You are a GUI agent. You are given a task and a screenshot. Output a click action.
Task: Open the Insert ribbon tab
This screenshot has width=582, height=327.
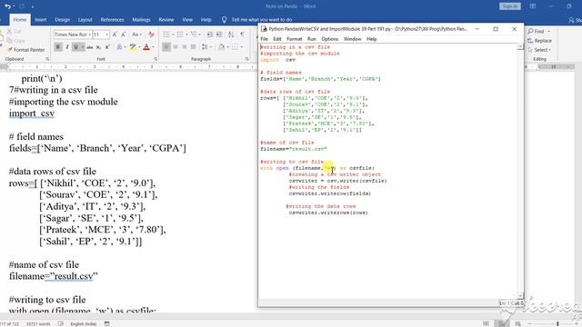click(x=41, y=20)
